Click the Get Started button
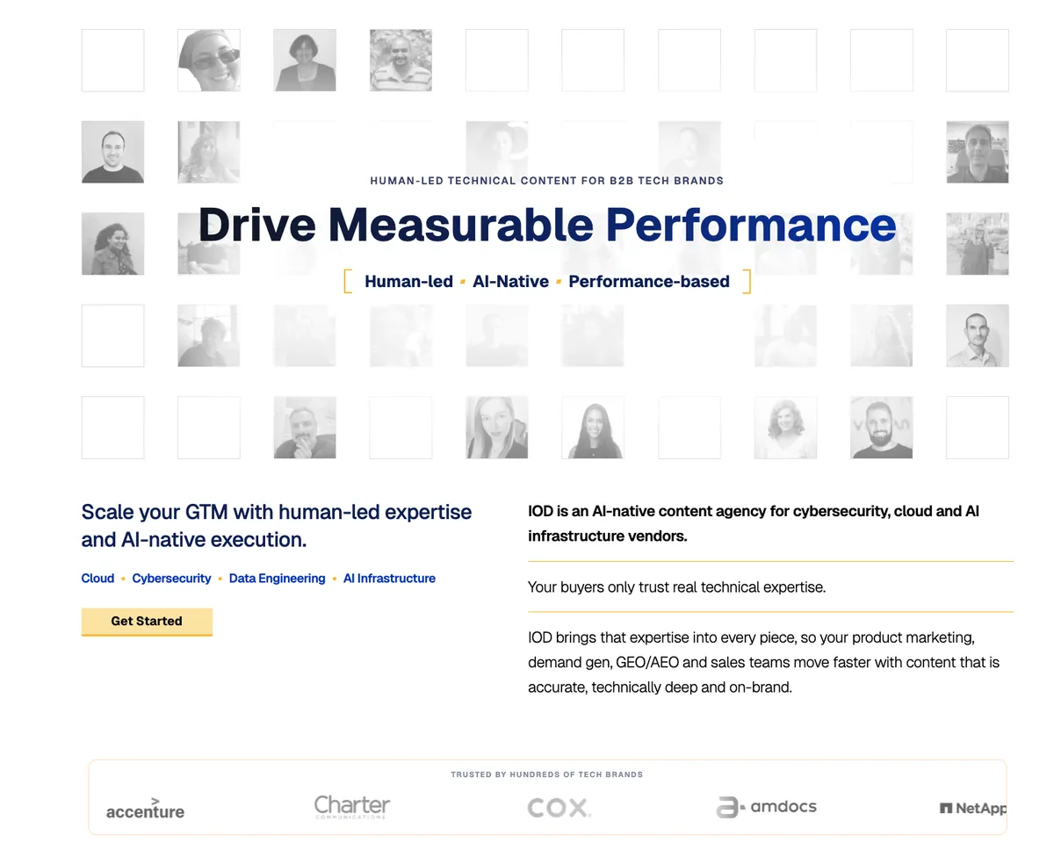The height and width of the screenshot is (849, 1054). (147, 622)
